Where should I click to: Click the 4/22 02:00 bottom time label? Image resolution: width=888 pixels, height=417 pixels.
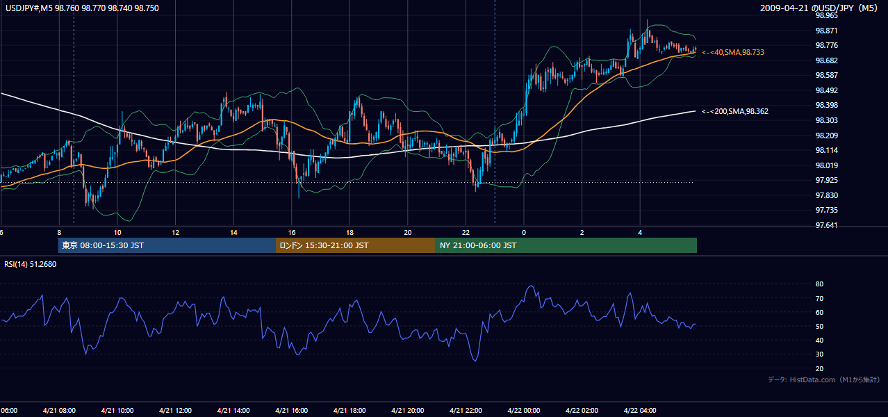pyautogui.click(x=582, y=411)
